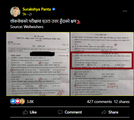Click the Surakshya Panta profile name
The height and width of the screenshot is (120, 134).
coord(37,9)
